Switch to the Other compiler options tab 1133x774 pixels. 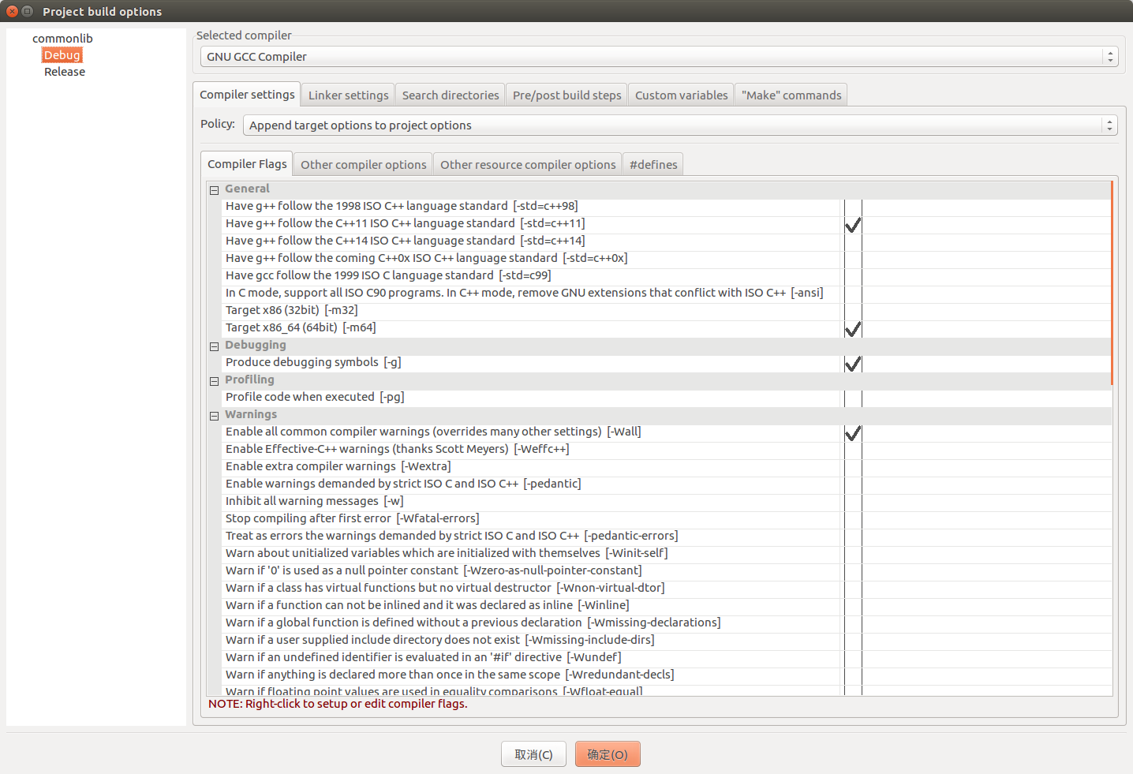pyautogui.click(x=362, y=164)
